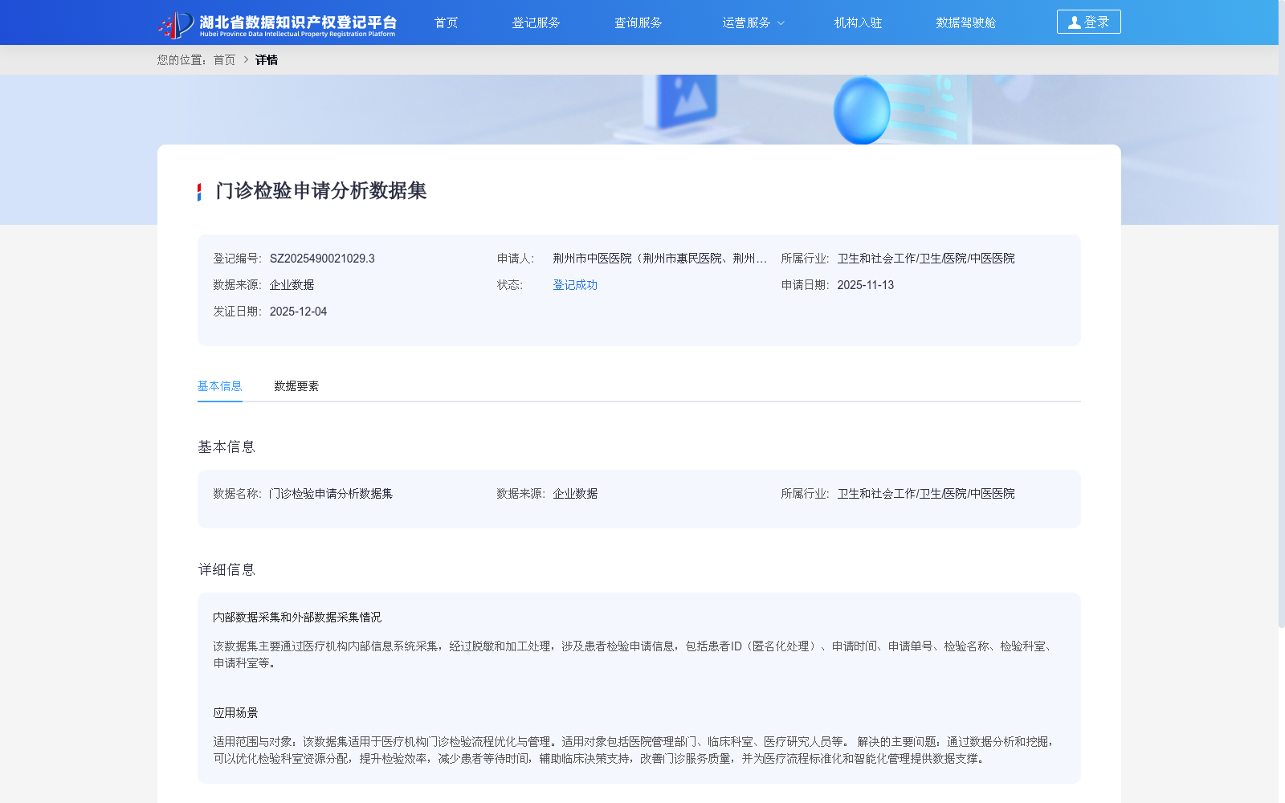
Task: Click 详情 in the breadcrumb
Action: click(x=267, y=60)
